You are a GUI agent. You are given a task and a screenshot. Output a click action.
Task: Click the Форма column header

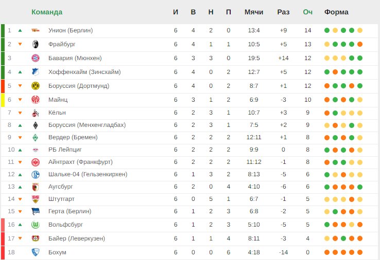336,12
